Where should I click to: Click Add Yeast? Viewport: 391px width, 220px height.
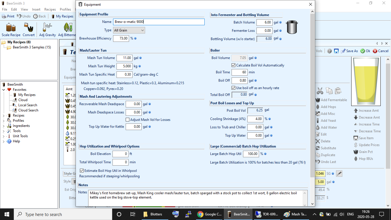click(326, 121)
